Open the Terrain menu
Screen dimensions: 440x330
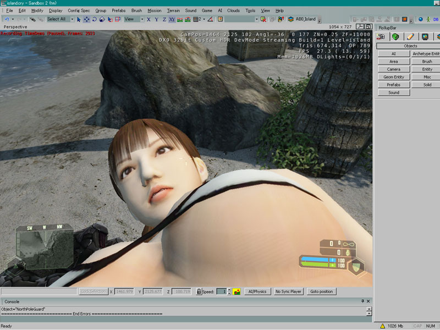click(x=173, y=10)
